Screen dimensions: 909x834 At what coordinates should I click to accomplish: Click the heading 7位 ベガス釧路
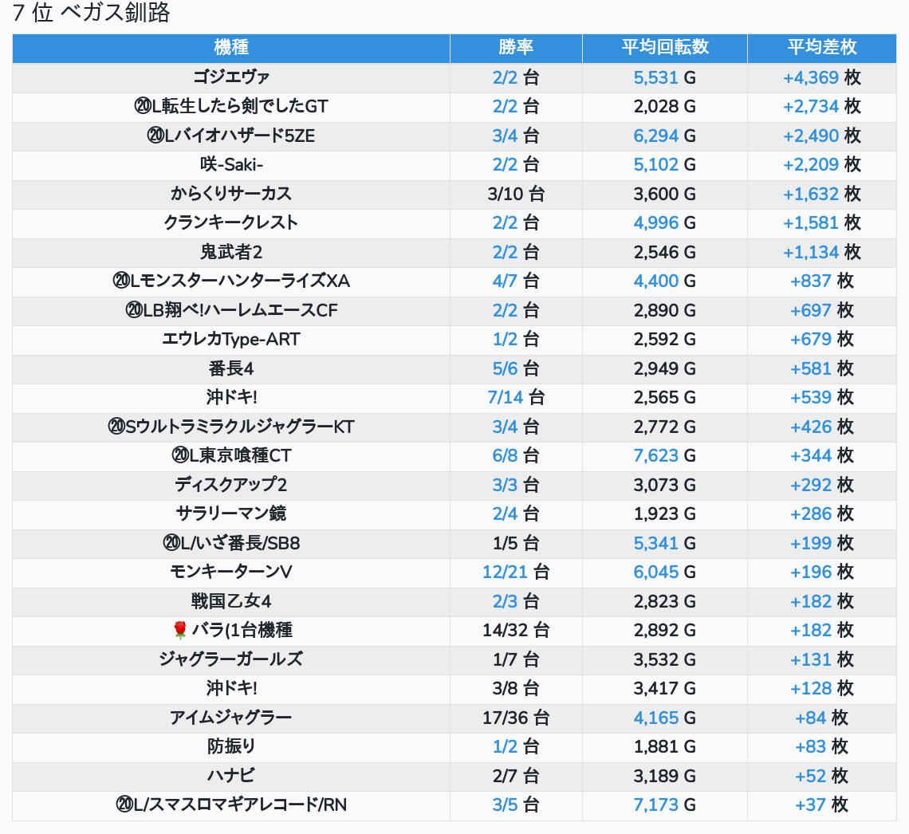coord(91,12)
